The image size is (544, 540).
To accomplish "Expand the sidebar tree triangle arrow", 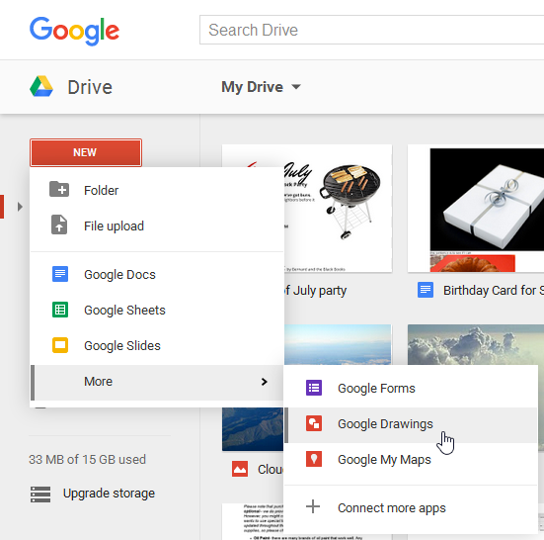I will tap(20, 207).
